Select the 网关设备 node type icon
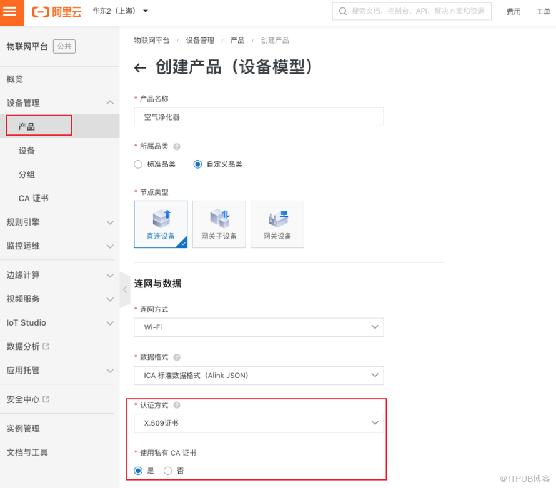 [277, 224]
